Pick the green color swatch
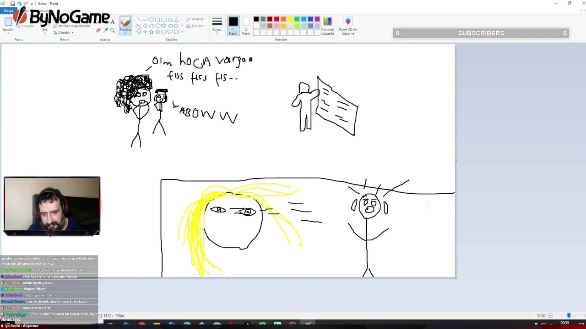The height and width of the screenshot is (329, 586). [x=297, y=19]
